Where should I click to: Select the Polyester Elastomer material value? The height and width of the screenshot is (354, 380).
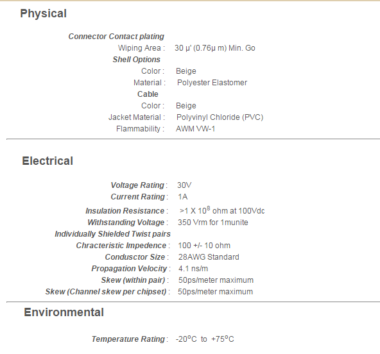(x=212, y=83)
